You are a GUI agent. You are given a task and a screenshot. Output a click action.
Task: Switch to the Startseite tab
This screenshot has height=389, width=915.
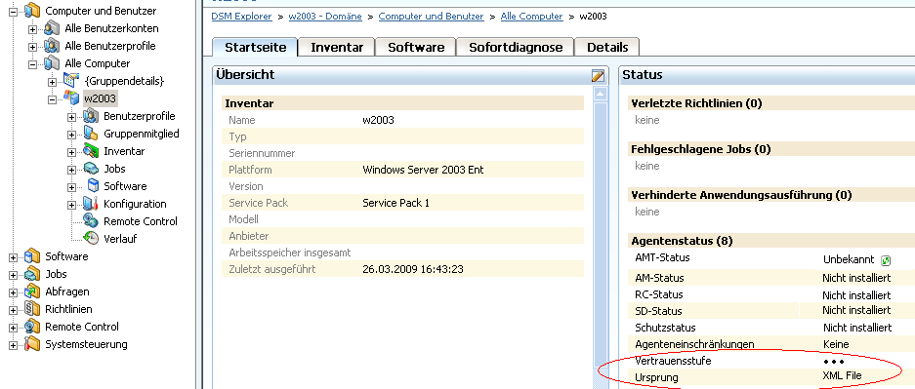pos(255,47)
